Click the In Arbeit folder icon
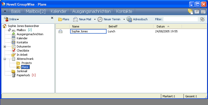Viewport: 208px width, 105px height. tap(14, 55)
